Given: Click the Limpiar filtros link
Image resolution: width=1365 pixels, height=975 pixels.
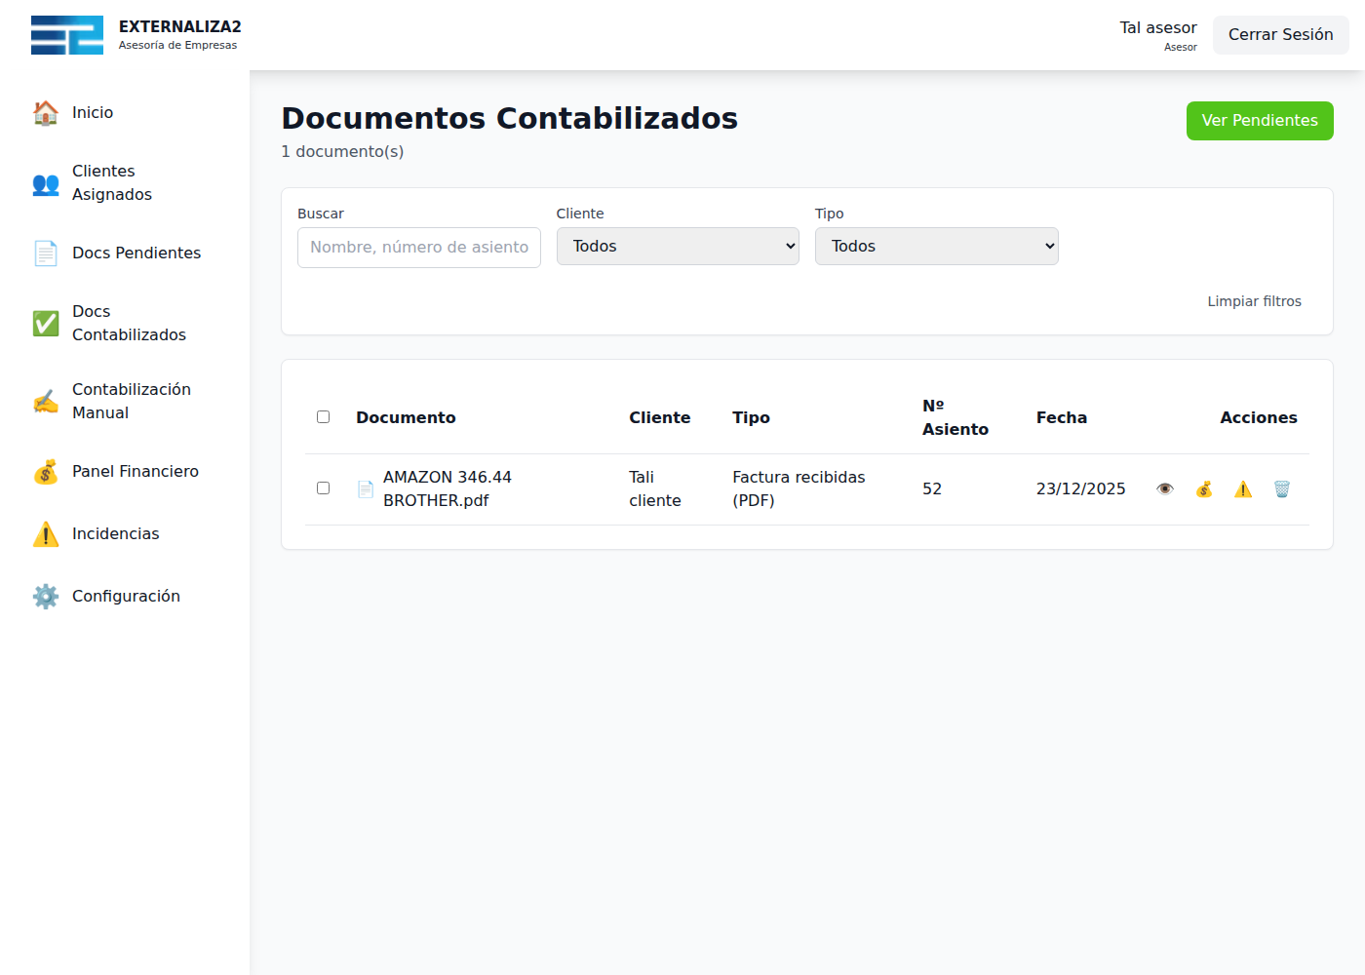Looking at the screenshot, I should (x=1254, y=301).
